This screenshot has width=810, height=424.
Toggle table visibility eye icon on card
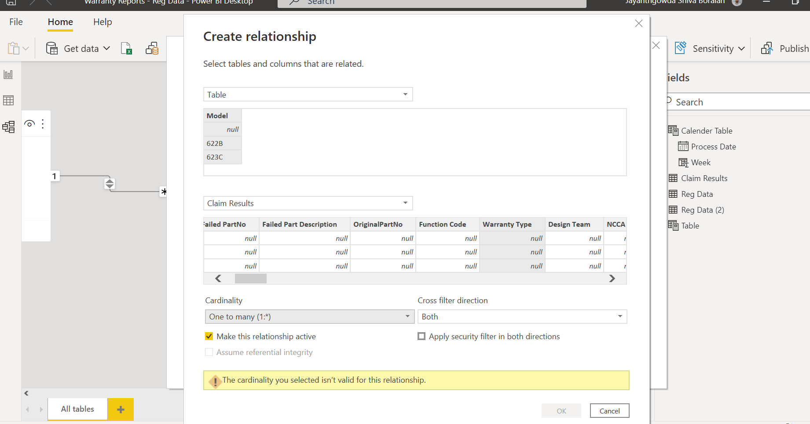[29, 124]
